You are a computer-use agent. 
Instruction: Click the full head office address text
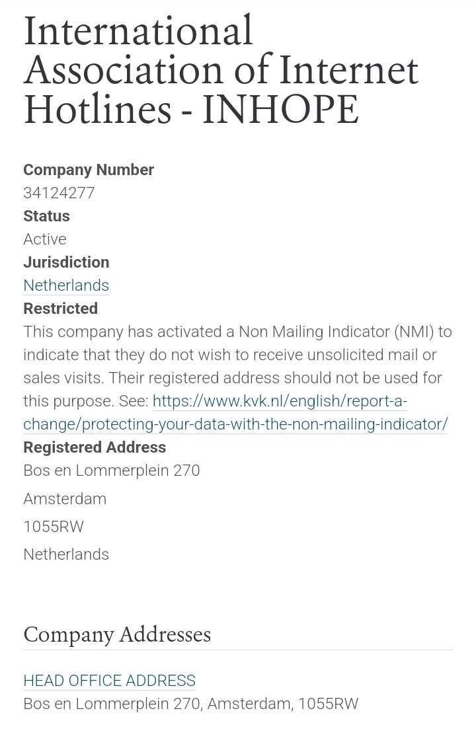(190, 704)
